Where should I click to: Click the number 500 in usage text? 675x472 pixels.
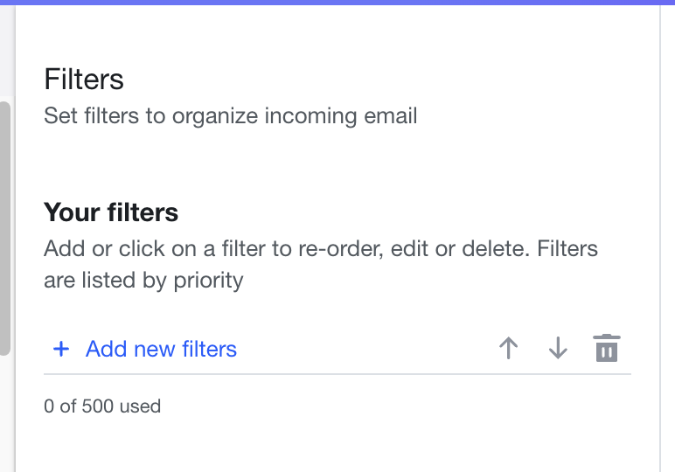pos(97,406)
